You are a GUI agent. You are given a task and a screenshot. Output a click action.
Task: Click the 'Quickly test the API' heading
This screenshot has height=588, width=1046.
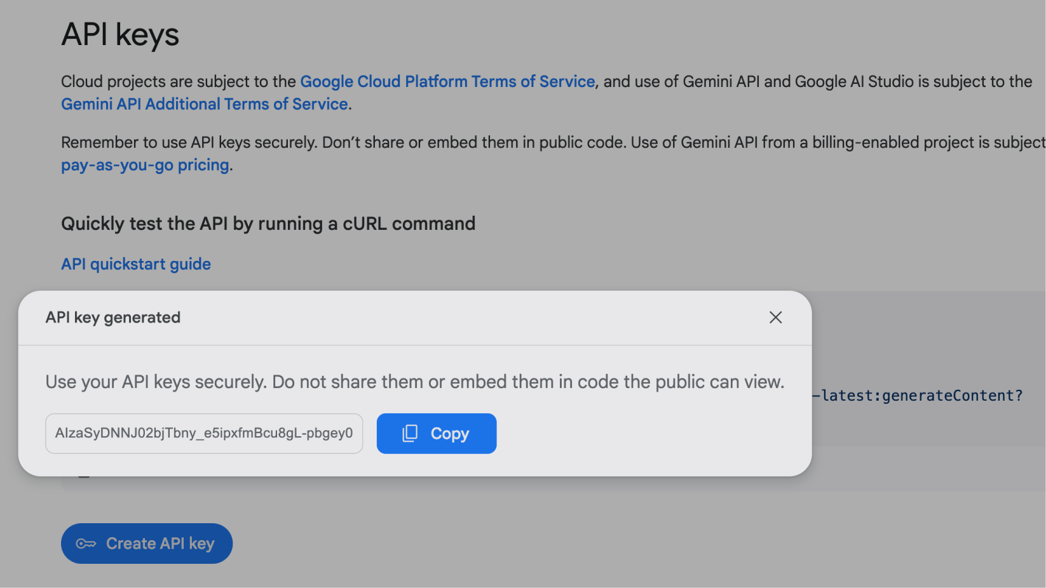268,224
